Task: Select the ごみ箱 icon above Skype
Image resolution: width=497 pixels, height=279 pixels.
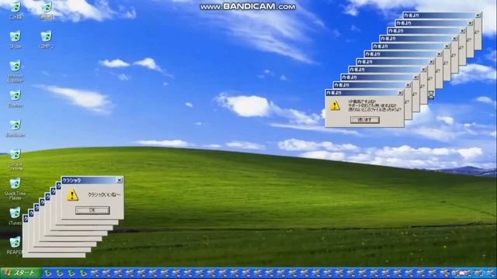Action: coord(16,10)
